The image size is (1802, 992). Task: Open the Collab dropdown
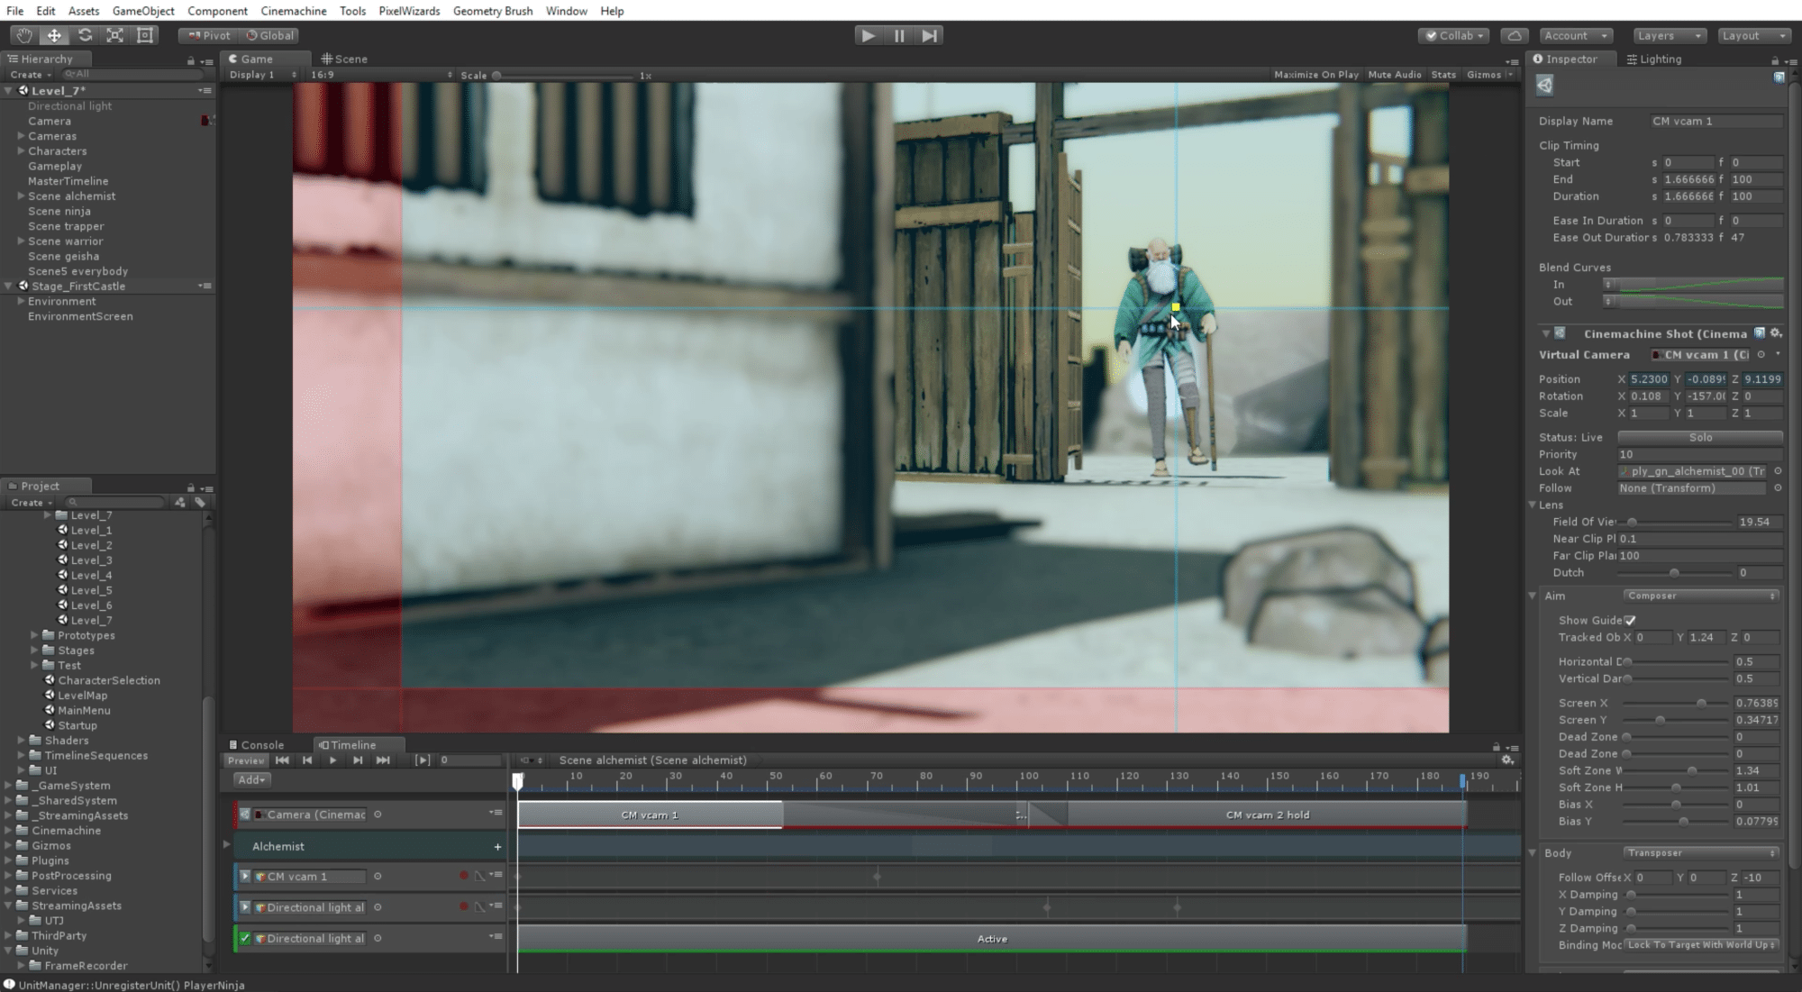(1454, 35)
